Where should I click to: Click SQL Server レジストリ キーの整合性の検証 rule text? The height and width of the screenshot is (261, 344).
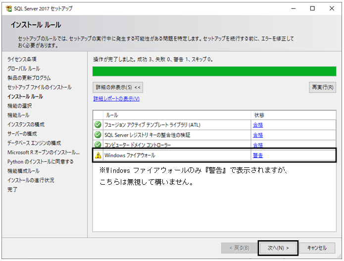(147, 135)
